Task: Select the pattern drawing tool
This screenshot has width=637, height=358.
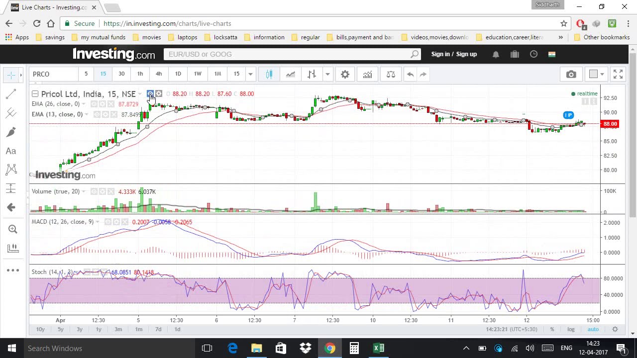Action: (11, 170)
